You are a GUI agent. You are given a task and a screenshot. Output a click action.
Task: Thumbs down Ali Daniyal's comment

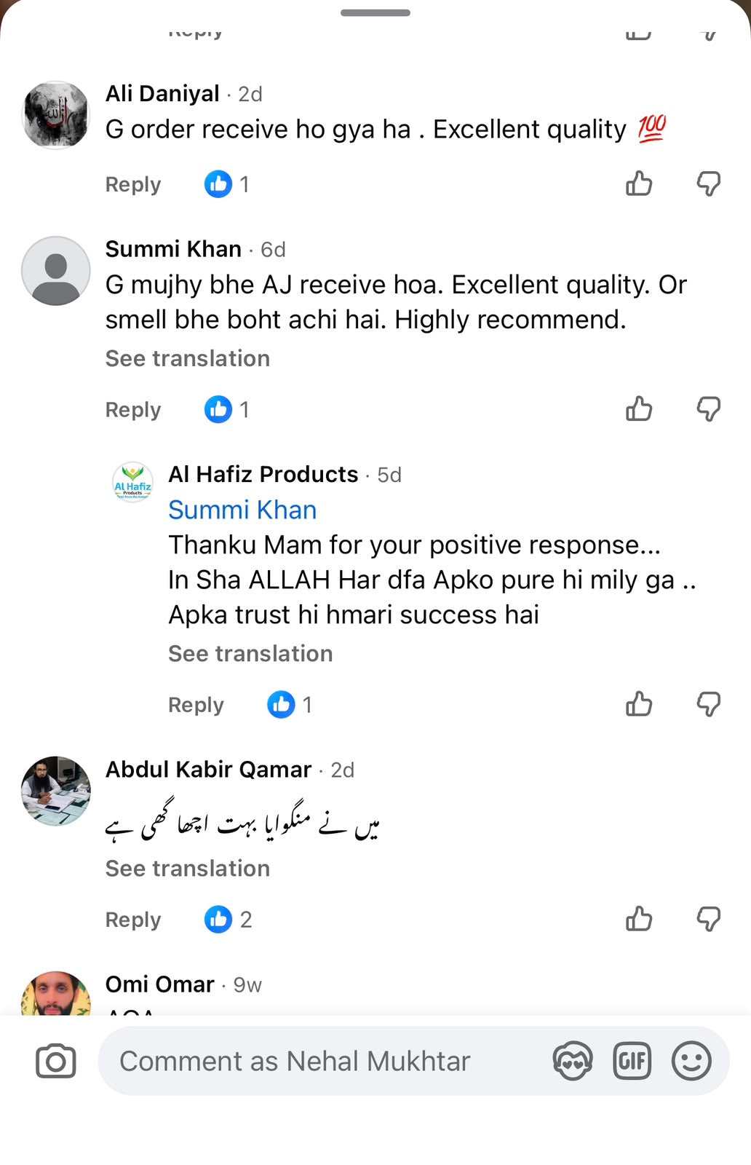709,183
